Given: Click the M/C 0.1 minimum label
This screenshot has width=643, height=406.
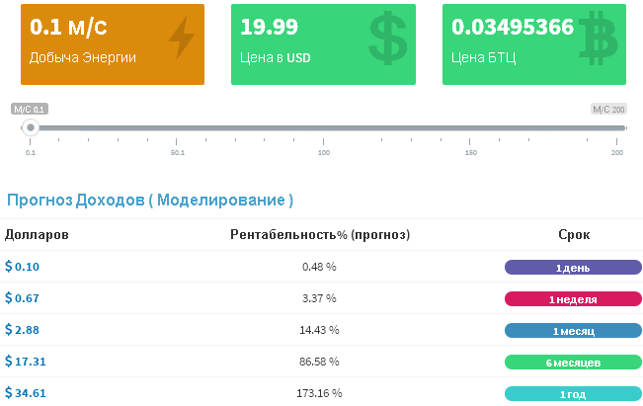Looking at the screenshot, I should coord(29,109).
